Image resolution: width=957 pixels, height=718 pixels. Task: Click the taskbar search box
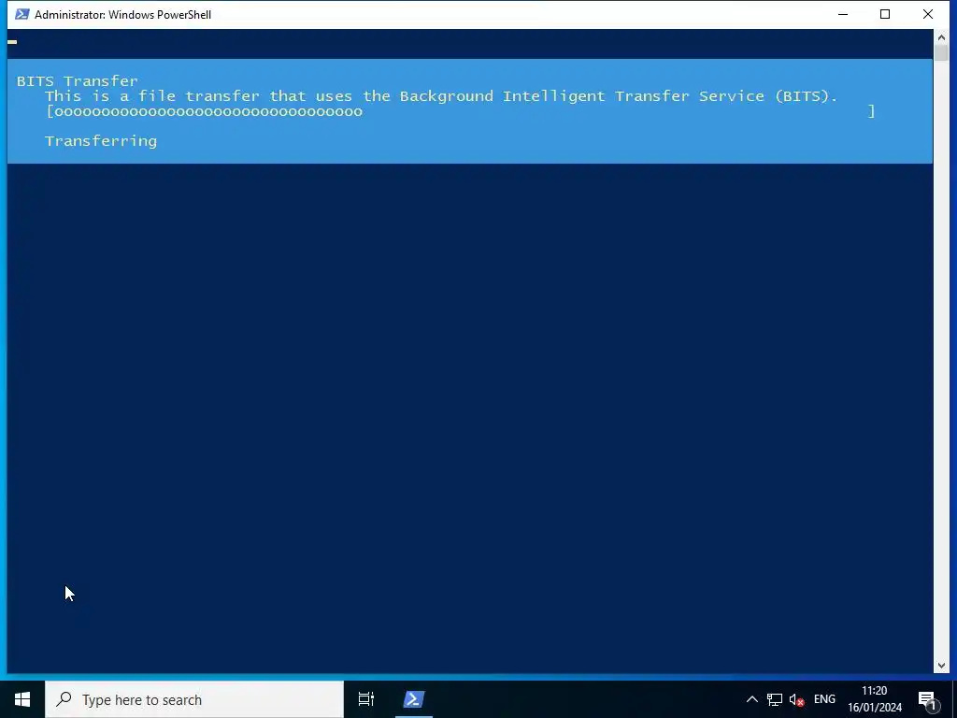click(194, 699)
